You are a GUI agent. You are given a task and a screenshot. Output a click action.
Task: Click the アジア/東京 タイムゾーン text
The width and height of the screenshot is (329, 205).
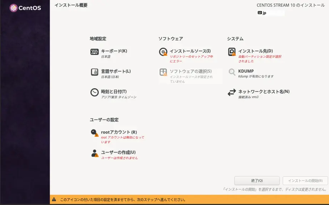pyautogui.click(x=119, y=97)
